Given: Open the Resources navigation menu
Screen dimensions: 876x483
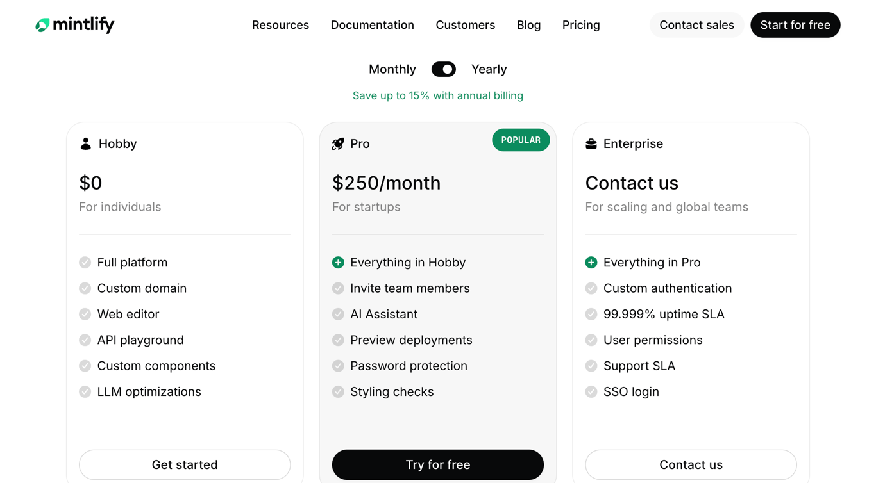Looking at the screenshot, I should click(280, 25).
